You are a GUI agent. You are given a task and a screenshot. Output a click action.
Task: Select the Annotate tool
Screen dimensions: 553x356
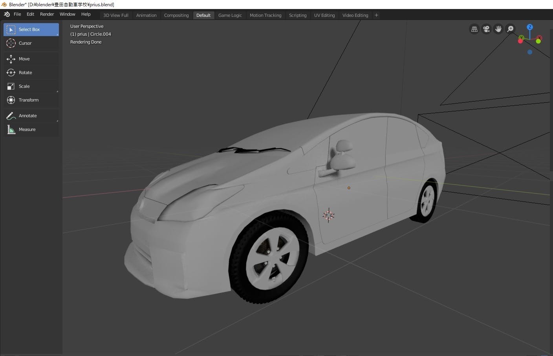pos(27,116)
